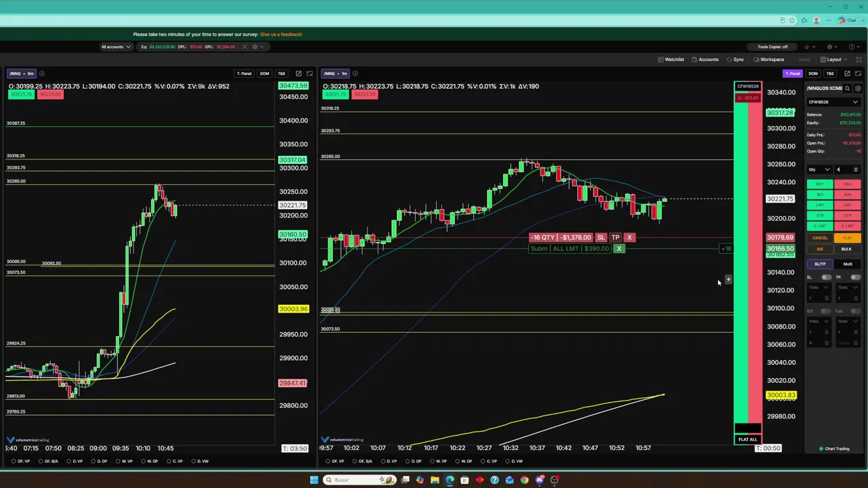Click the Chart Trading status indicator
868x488 pixels.
click(834, 449)
